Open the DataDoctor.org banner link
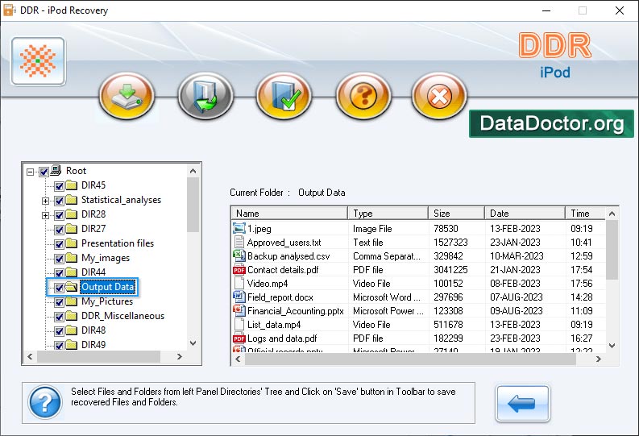The image size is (639, 436). tap(551, 123)
